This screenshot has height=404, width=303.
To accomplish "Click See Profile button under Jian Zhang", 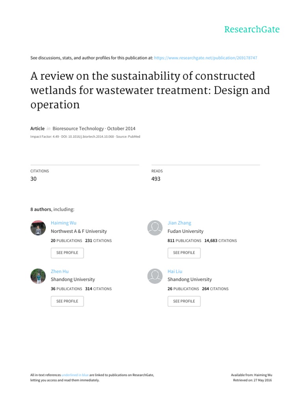I will point(184,252).
